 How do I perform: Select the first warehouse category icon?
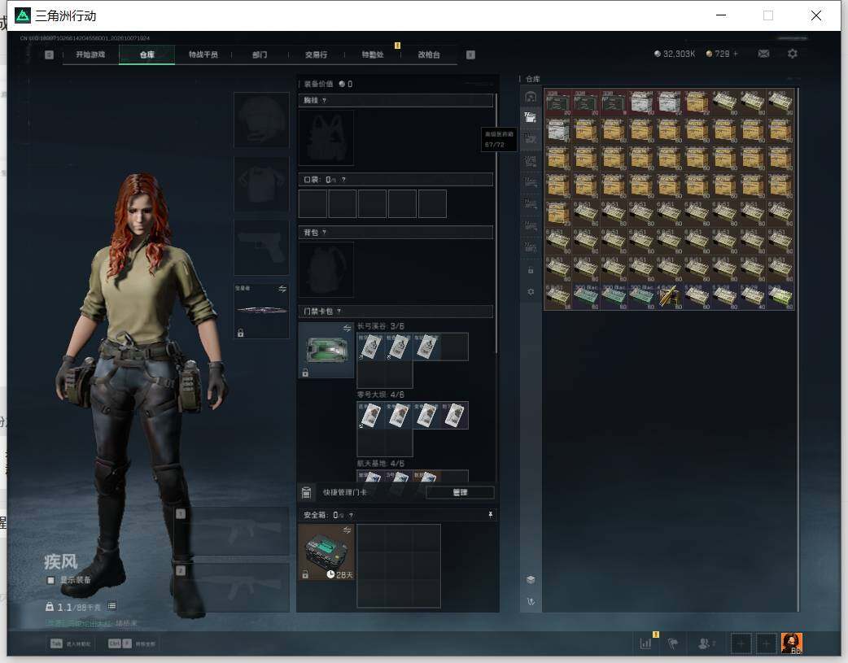[x=531, y=97]
